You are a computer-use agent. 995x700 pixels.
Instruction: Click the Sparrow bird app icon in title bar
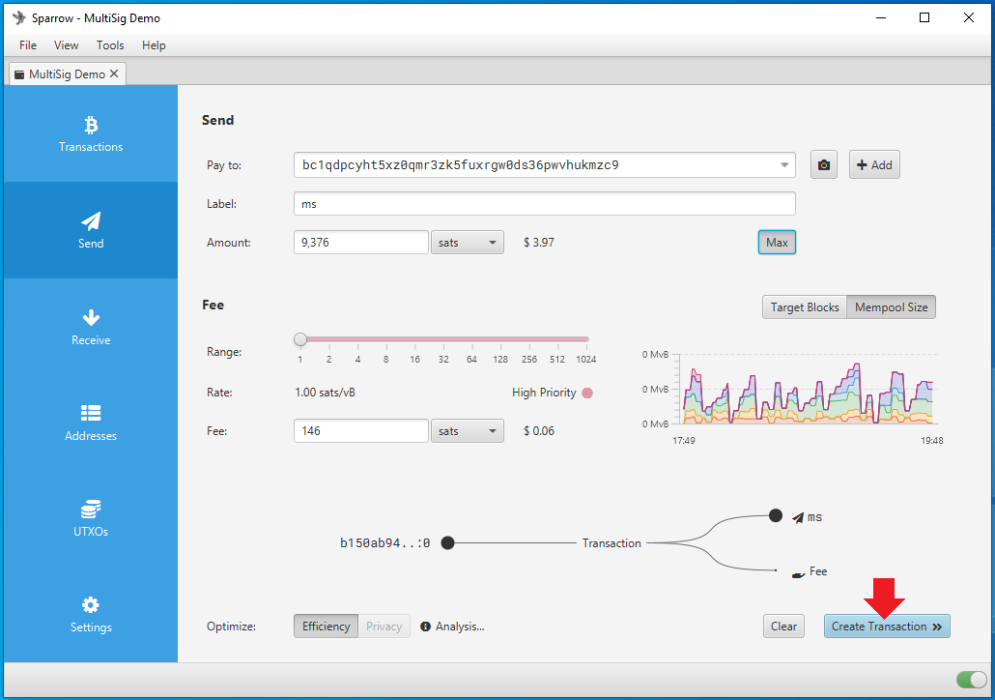[19, 17]
